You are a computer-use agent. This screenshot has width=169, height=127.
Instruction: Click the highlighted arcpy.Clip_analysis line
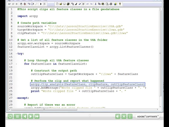[88, 84]
